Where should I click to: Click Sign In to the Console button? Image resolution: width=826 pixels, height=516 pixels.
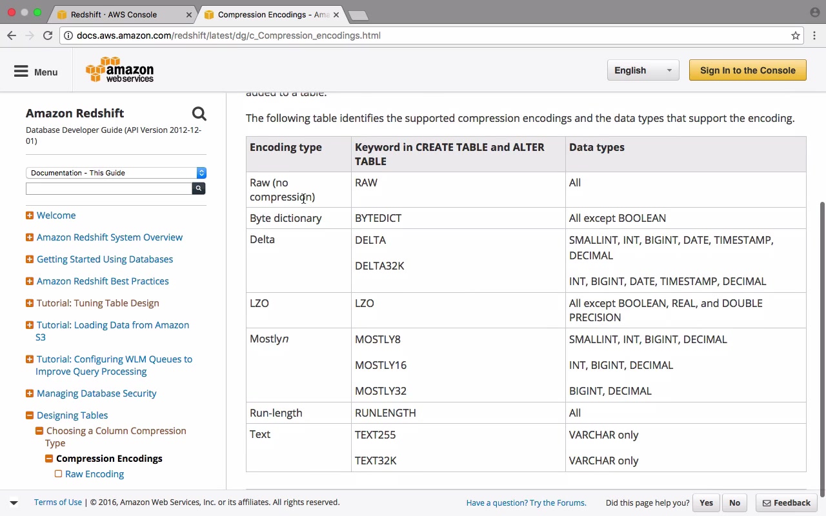(747, 70)
